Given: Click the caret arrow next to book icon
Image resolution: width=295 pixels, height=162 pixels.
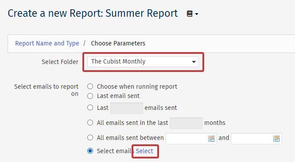Looking at the screenshot, I should (197, 14).
